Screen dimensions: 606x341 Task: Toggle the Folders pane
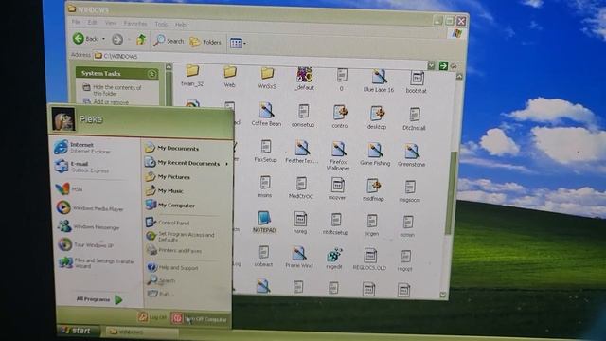click(205, 42)
